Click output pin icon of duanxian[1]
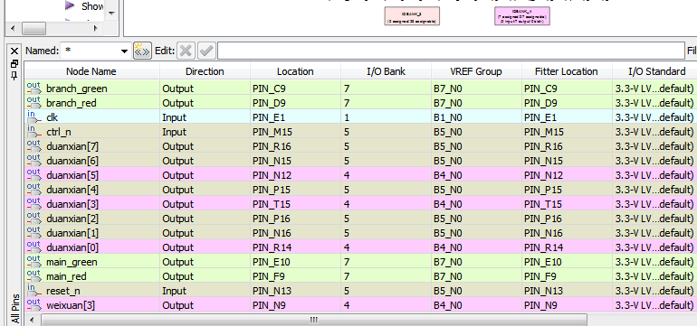The image size is (697, 326). tap(33, 232)
